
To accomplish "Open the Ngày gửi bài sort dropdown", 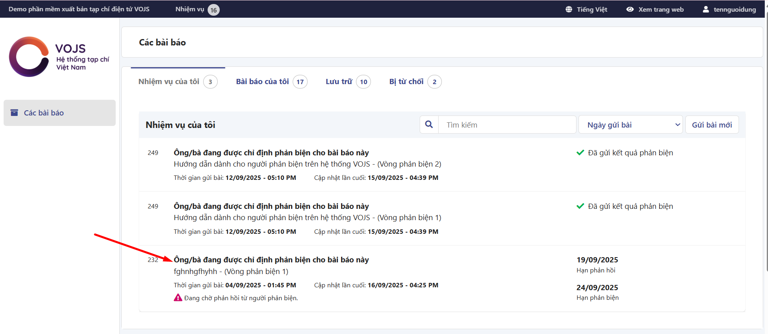I will tap(630, 125).
